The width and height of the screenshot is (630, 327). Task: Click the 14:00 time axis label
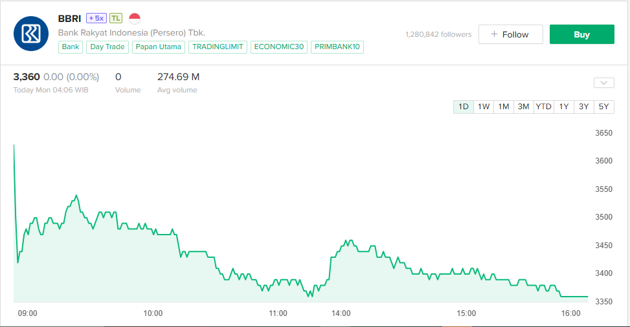(x=341, y=313)
